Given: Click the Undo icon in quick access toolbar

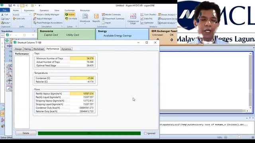Looking at the screenshot, I should coord(14,5).
